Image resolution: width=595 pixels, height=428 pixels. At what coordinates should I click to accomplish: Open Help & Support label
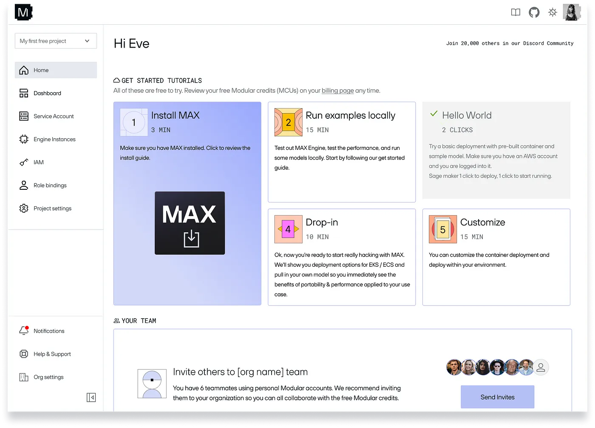(x=52, y=354)
